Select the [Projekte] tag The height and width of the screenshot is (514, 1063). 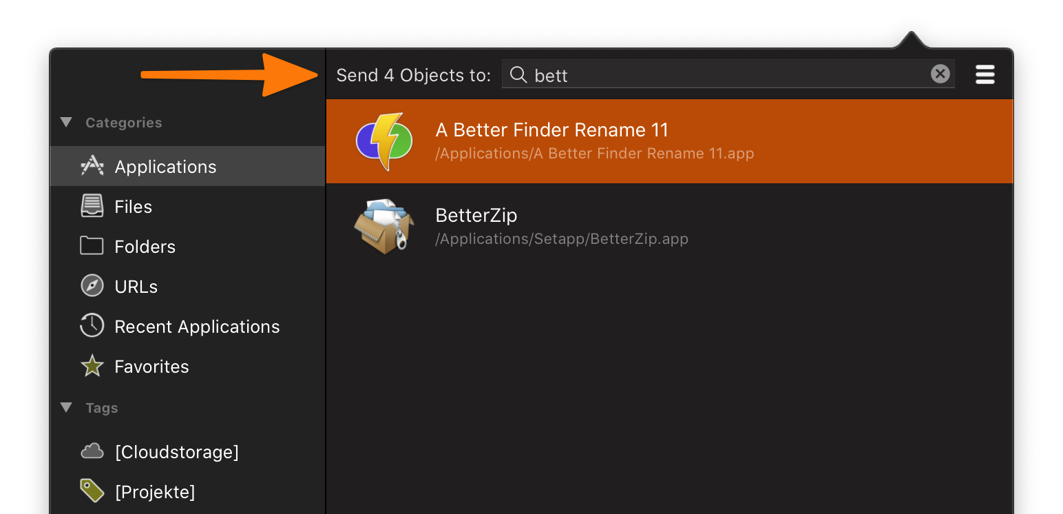click(187, 491)
